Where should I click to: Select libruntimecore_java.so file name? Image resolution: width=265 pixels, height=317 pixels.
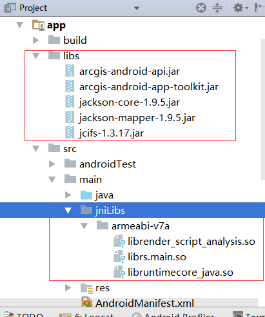point(181,273)
